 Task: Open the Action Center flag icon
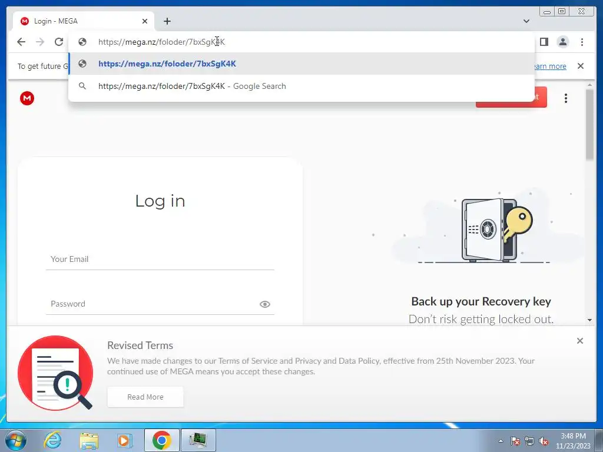click(x=515, y=441)
